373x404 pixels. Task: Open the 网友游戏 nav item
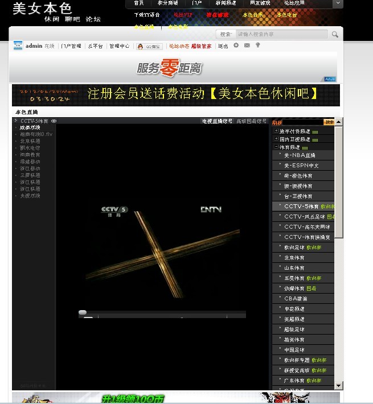point(260,3)
